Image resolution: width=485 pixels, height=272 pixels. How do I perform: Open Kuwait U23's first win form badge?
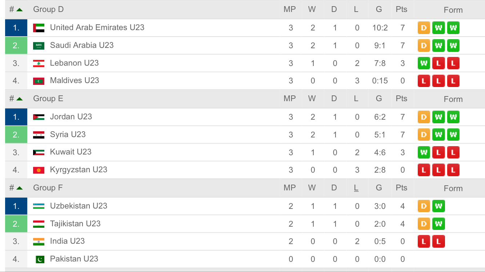(x=424, y=152)
